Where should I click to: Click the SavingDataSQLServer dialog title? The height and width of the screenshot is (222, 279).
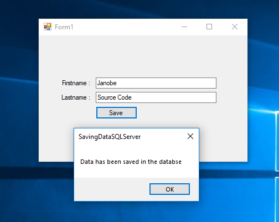pyautogui.click(x=110, y=137)
